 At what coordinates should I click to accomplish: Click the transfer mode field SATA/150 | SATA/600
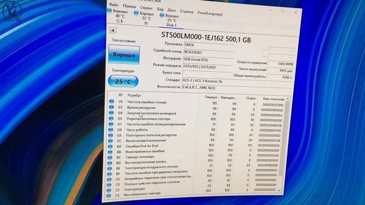click(x=208, y=67)
